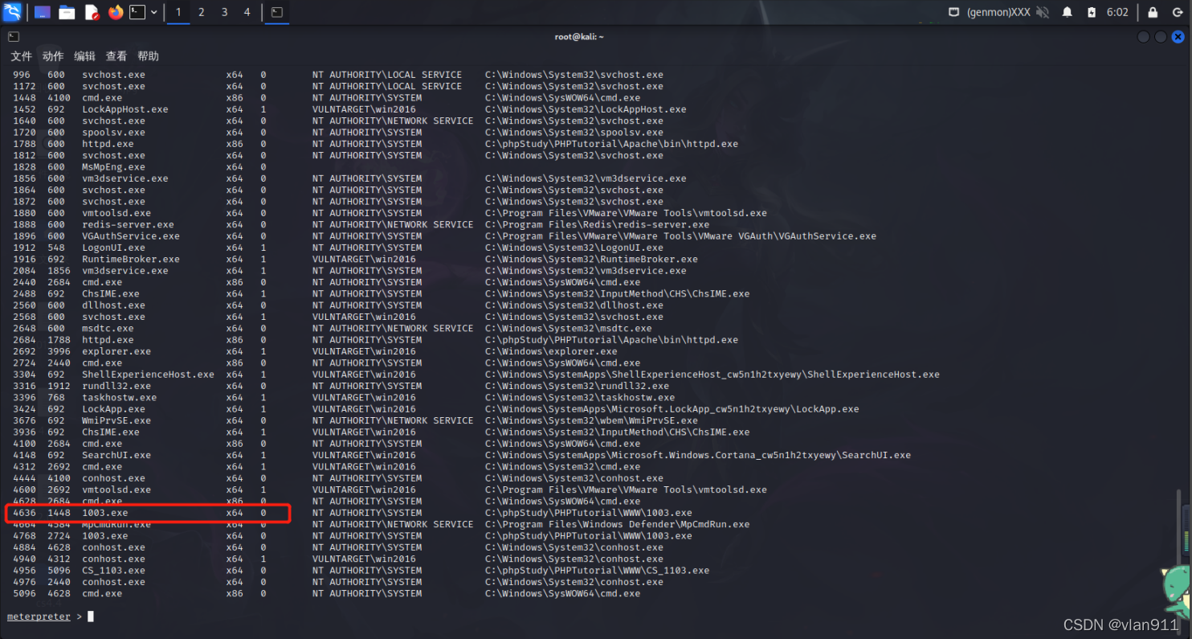Open the file manager from panel
Viewport: 1192px width, 639px height.
coord(67,12)
